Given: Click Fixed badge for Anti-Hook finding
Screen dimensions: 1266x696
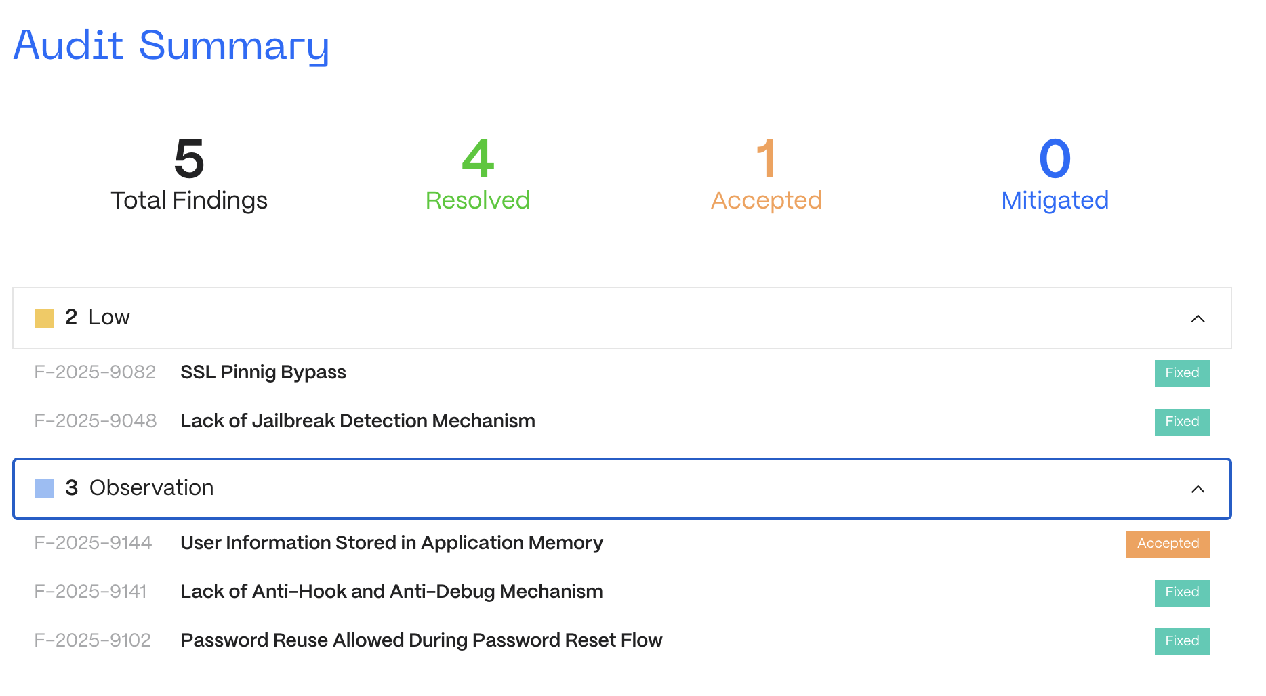Looking at the screenshot, I should [1182, 592].
